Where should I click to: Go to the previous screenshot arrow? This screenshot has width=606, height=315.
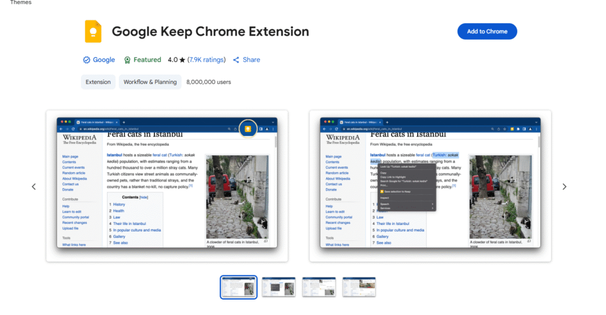pyautogui.click(x=34, y=187)
